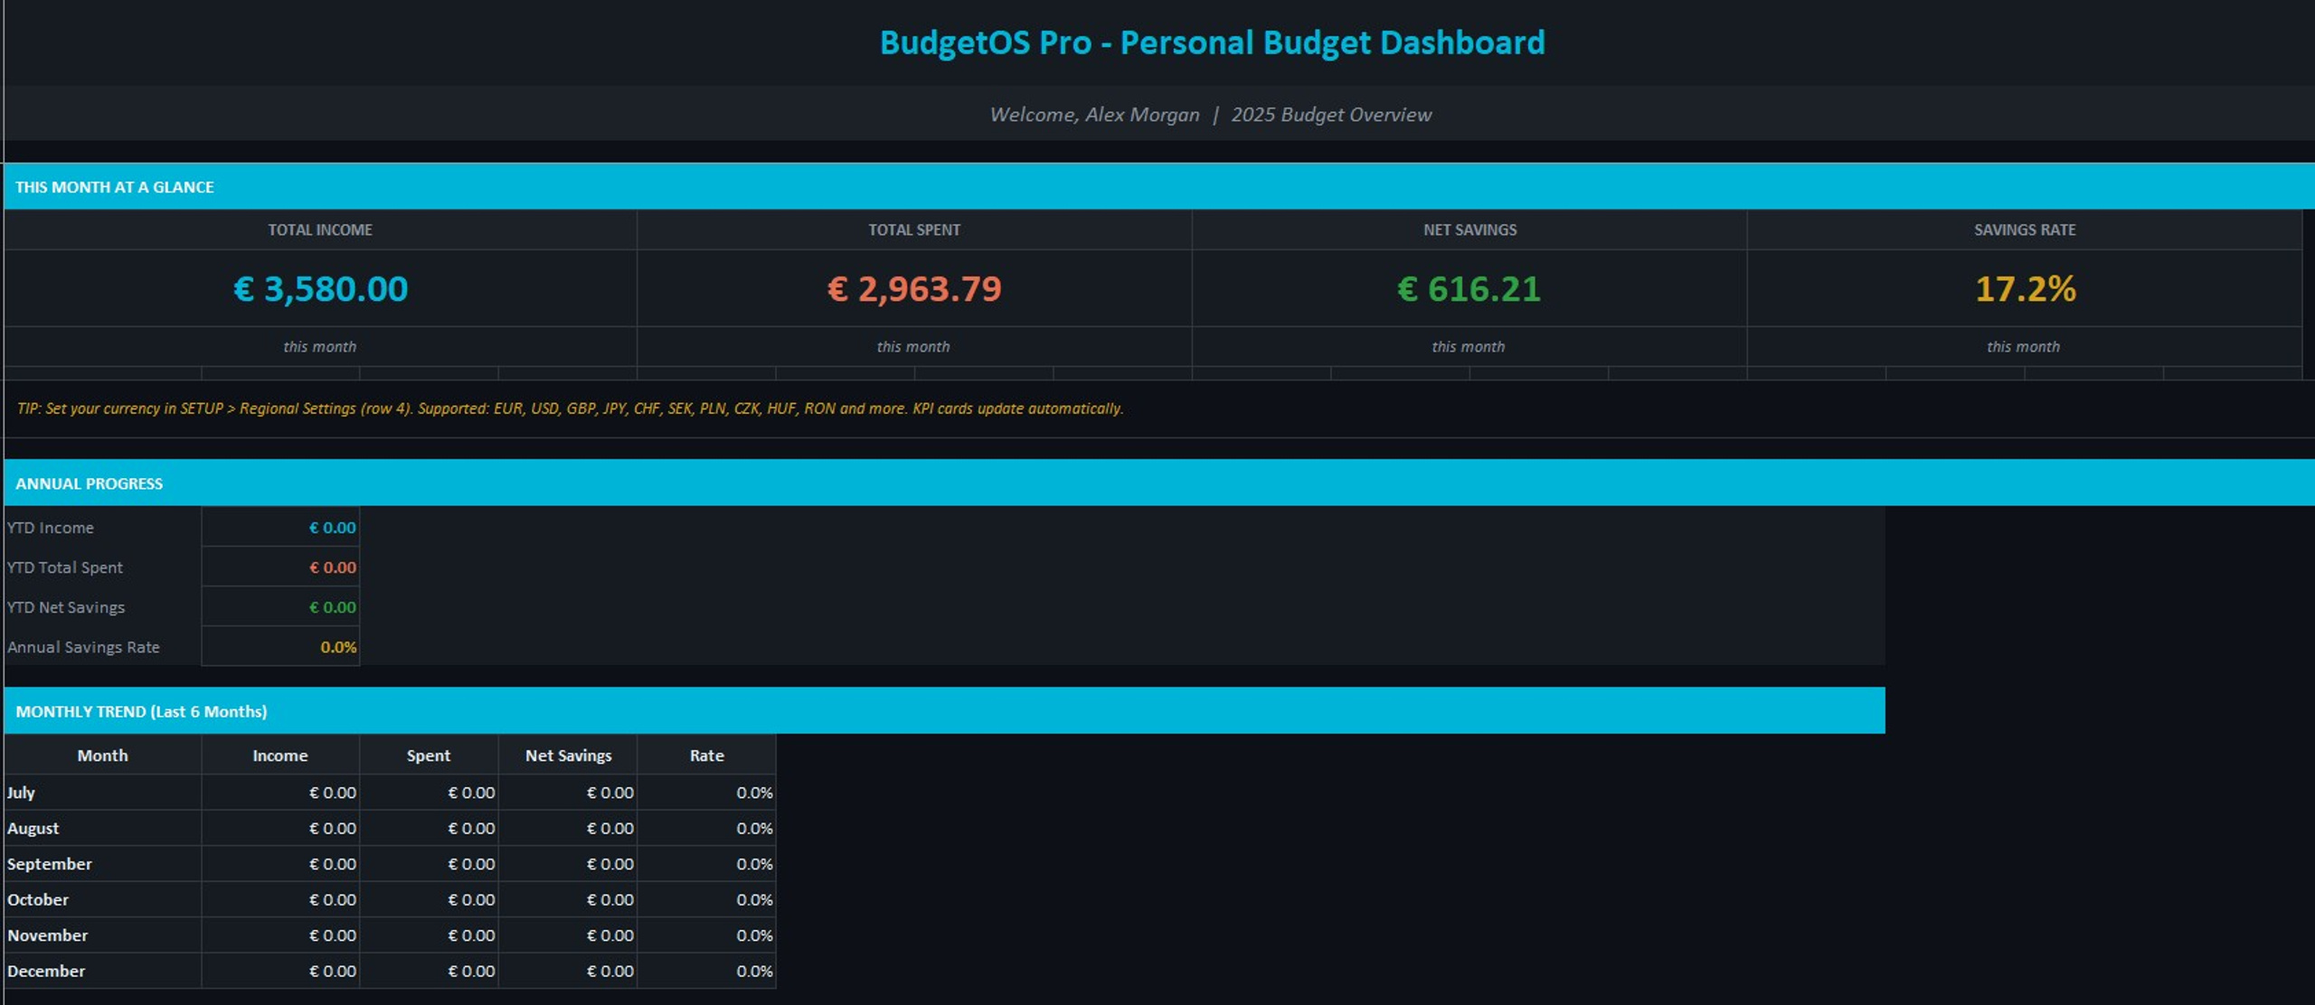
Task: Click the SAVINGS RATE card label
Action: [x=2025, y=230]
